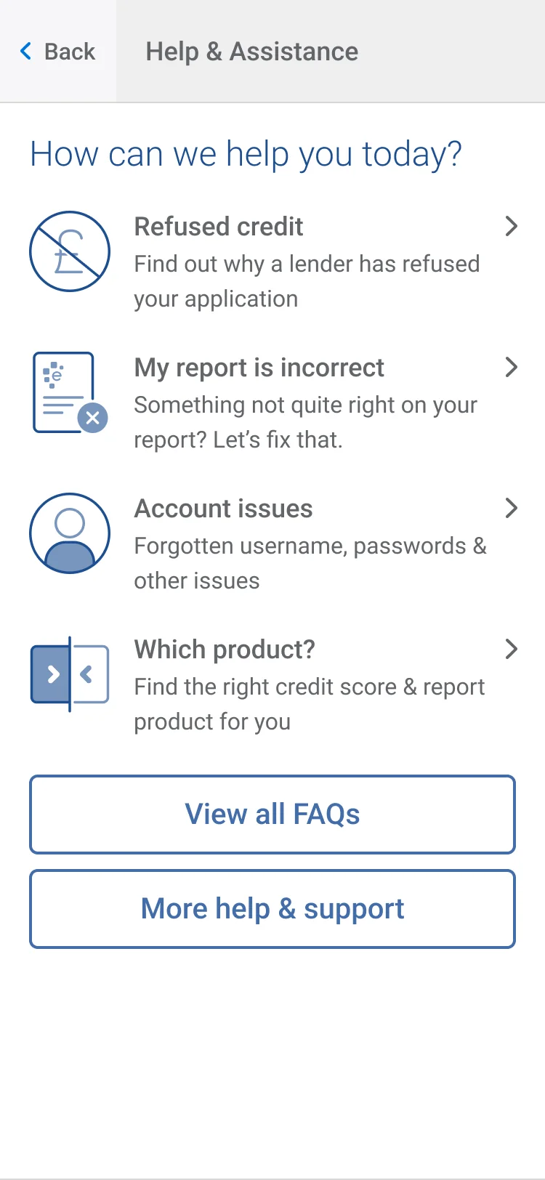Click the back arrow chevron icon
The image size is (545, 1180).
pyautogui.click(x=26, y=51)
